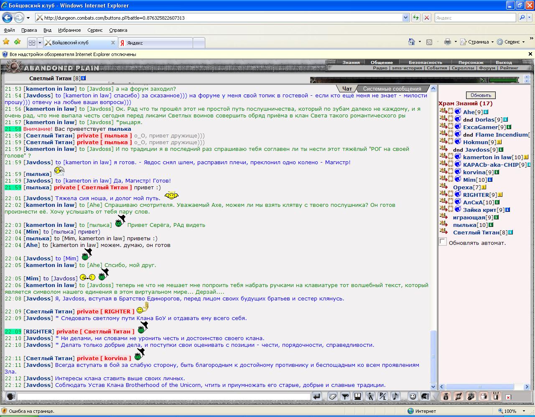The image size is (535, 417).
Task: Click the floppy disk save icon
Action: [x=358, y=397]
